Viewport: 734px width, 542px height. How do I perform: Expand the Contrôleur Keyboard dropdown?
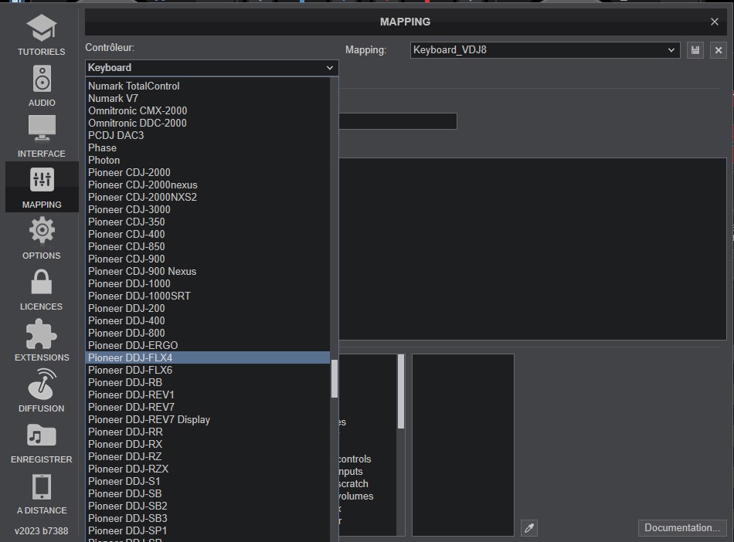tap(212, 68)
